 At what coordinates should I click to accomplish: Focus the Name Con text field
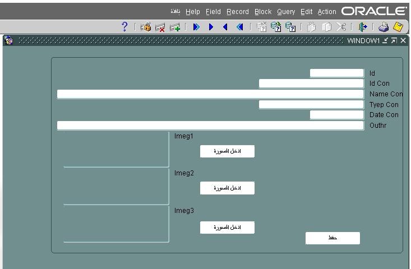coord(210,94)
